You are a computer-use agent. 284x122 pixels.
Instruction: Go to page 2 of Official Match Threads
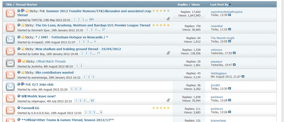tap(81, 66)
